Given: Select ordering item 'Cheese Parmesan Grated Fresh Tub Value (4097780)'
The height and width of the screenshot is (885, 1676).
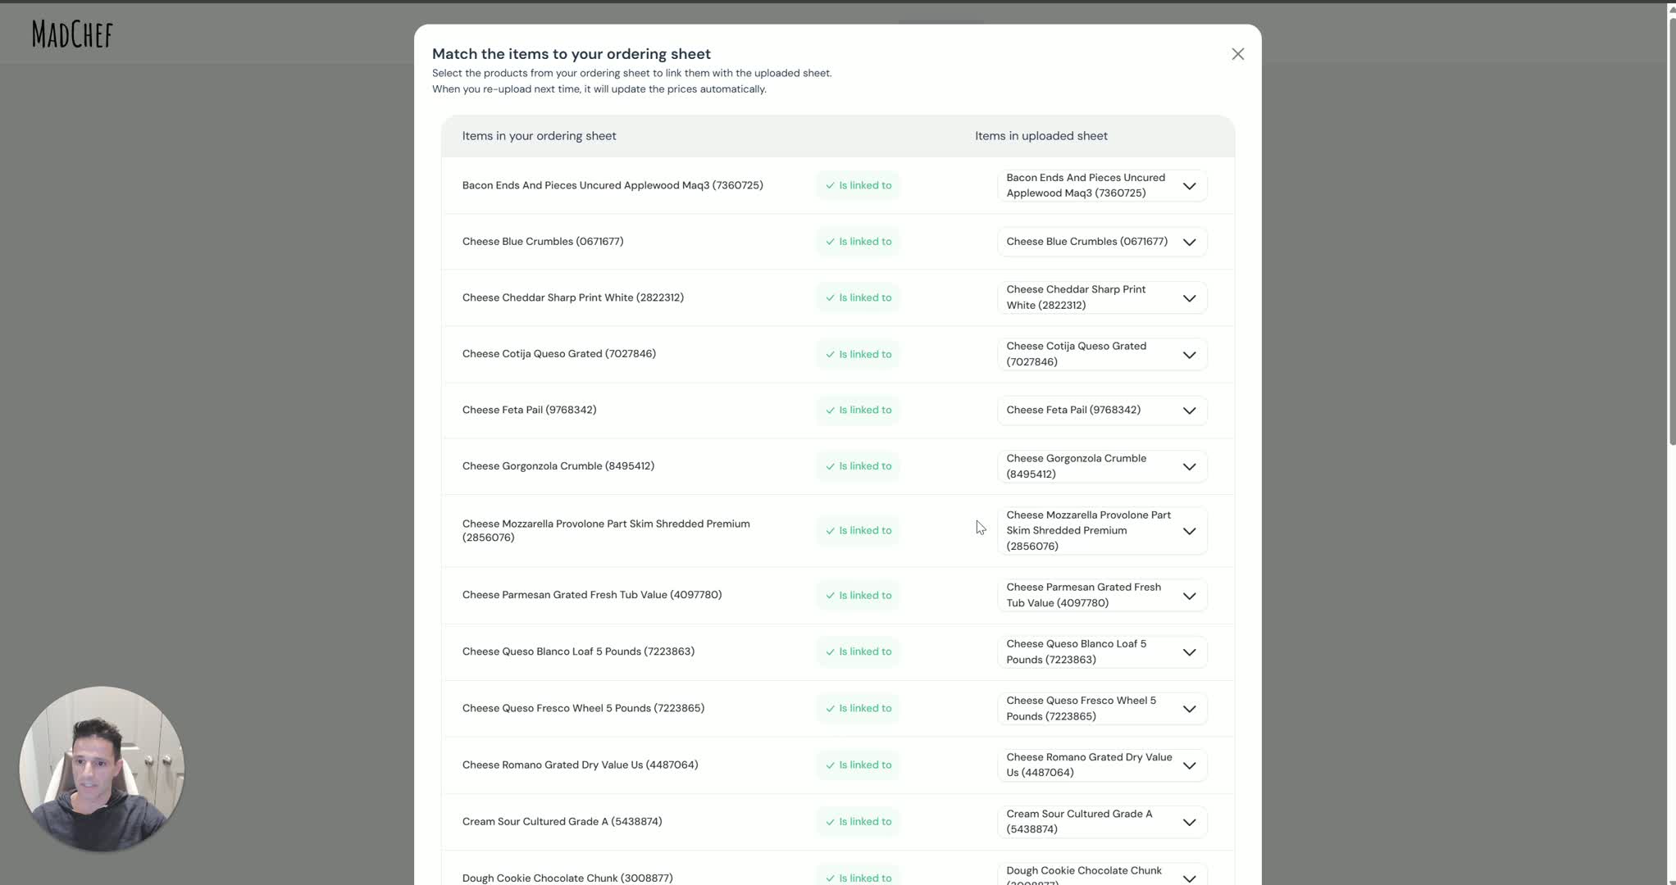Looking at the screenshot, I should click(x=592, y=596).
